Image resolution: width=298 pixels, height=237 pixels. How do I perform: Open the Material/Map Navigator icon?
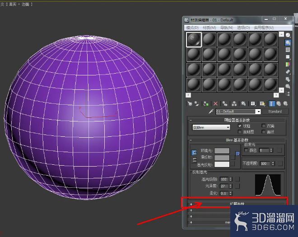click(288, 93)
